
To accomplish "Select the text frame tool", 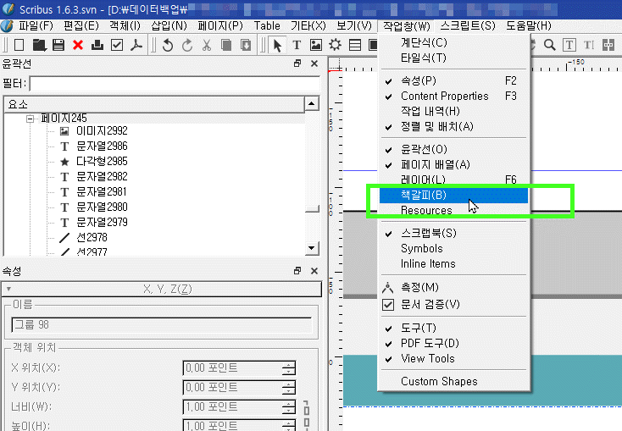I will (297, 45).
